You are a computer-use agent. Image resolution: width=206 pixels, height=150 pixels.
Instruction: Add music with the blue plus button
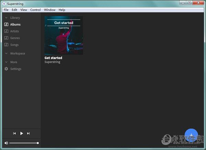pos(191,135)
